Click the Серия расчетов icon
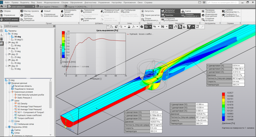This screenshot has width=256, height=137. point(142,15)
